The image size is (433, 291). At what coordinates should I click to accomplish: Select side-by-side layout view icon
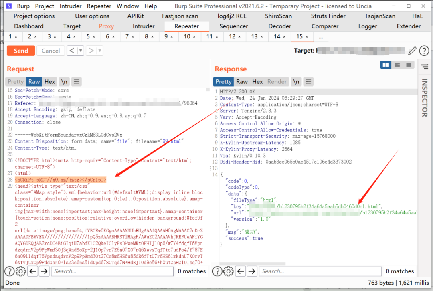[x=386, y=65]
